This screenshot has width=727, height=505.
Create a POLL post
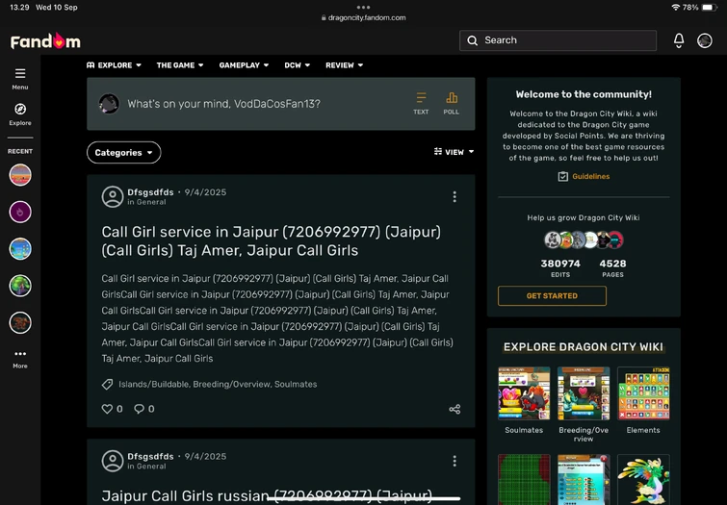tap(452, 103)
